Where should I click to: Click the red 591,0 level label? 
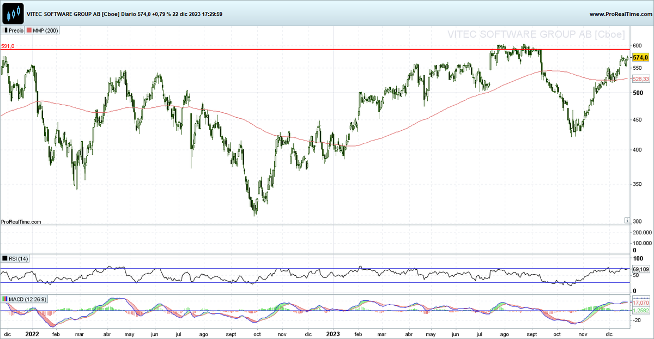8,46
